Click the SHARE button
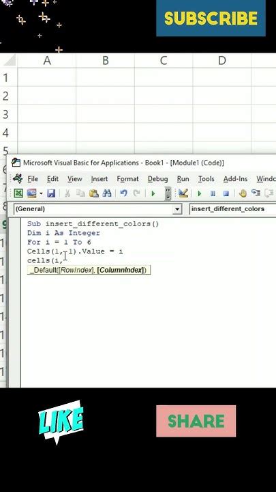The image size is (276, 492). coord(196,421)
